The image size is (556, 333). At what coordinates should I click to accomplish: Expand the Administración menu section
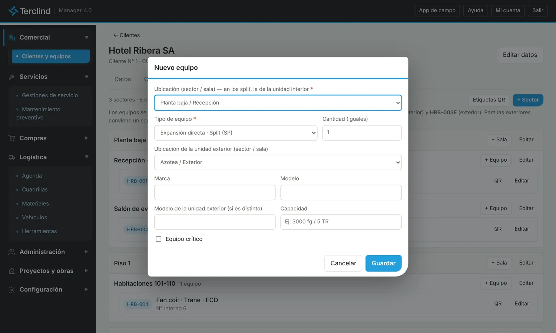[86, 252]
